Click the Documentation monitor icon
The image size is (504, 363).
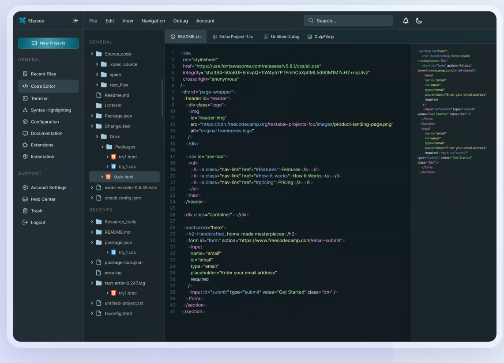pos(25,133)
